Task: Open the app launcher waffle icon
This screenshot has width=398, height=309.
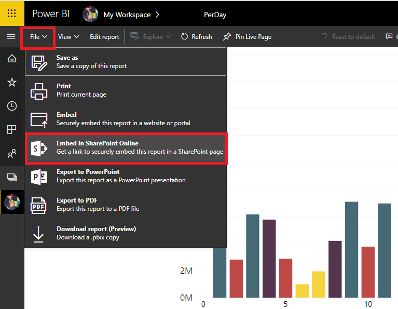Action: [x=12, y=13]
